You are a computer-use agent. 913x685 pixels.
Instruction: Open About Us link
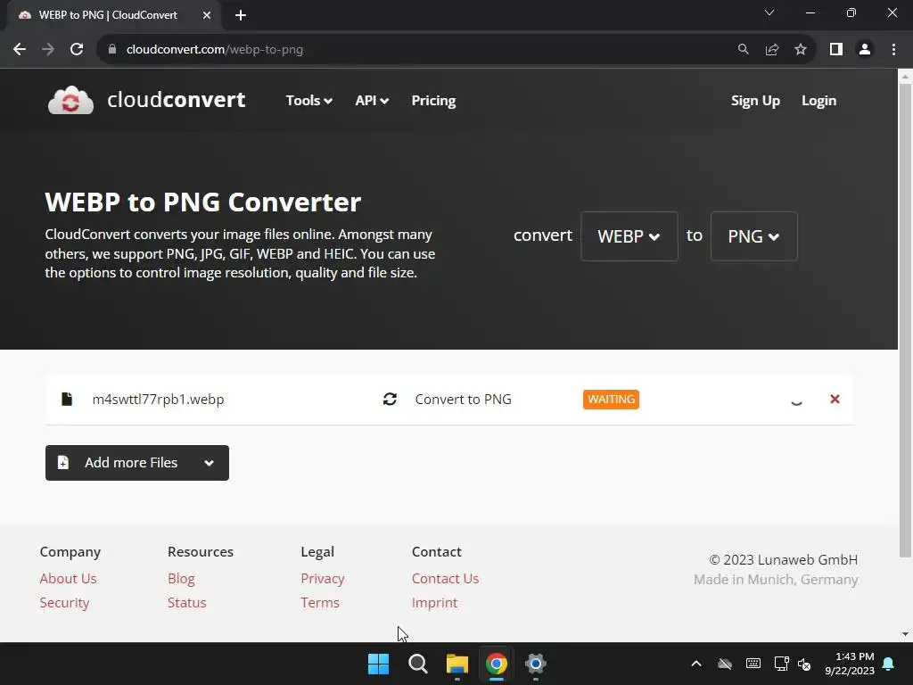(x=68, y=578)
